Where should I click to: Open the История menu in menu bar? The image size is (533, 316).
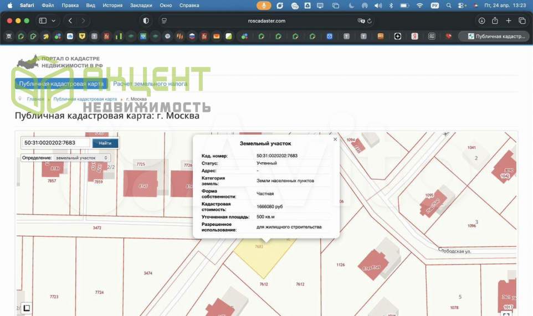click(112, 5)
